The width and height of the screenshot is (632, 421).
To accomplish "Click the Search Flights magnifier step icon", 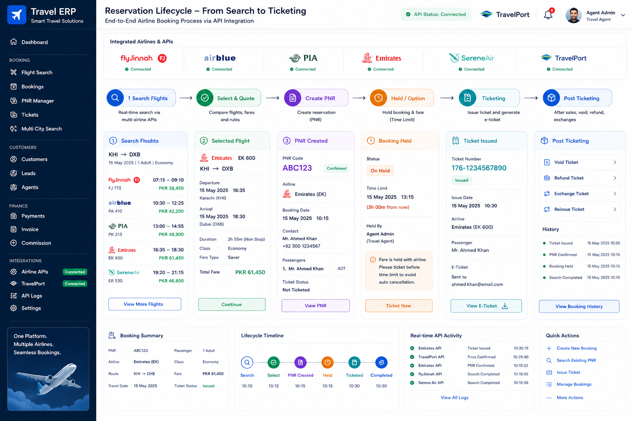I will [115, 98].
